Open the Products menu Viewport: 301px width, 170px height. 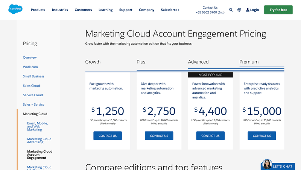click(x=38, y=10)
